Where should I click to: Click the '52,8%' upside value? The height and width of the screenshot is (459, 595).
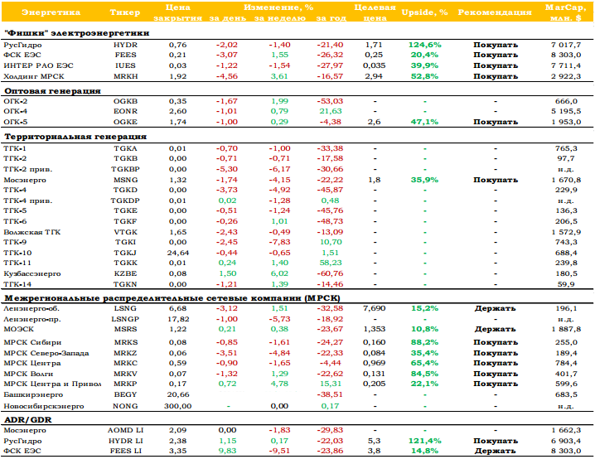[424, 76]
